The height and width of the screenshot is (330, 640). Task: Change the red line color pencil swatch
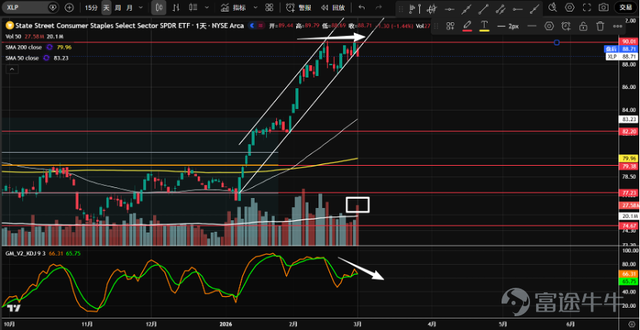point(468,26)
